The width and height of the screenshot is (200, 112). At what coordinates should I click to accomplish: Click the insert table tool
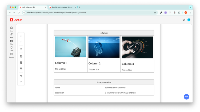pyautogui.click(x=21, y=63)
